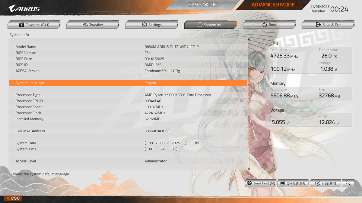Click B850M AORUS ELITE WIFI7 ICE-P value

click(172, 47)
